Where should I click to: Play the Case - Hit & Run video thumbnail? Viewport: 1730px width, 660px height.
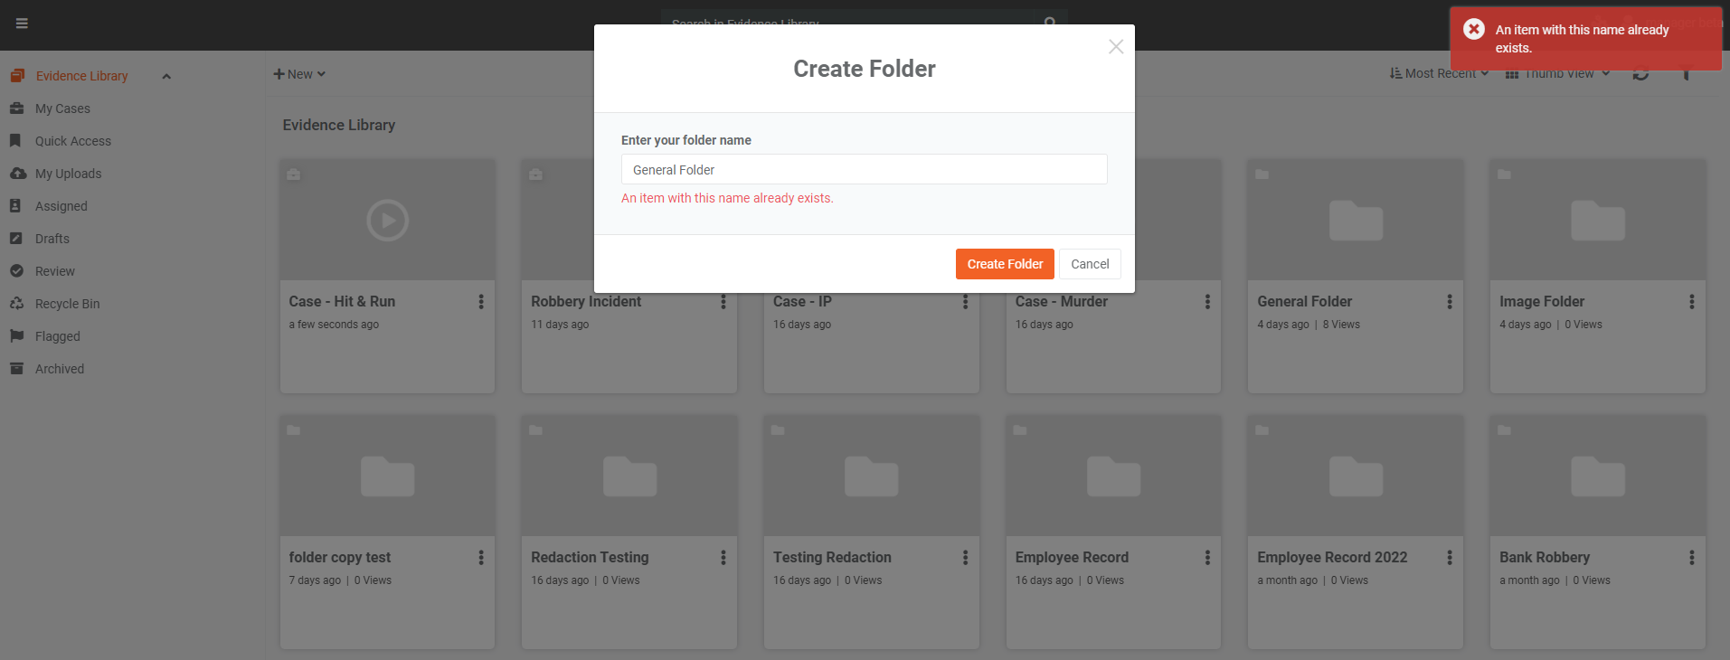[387, 221]
